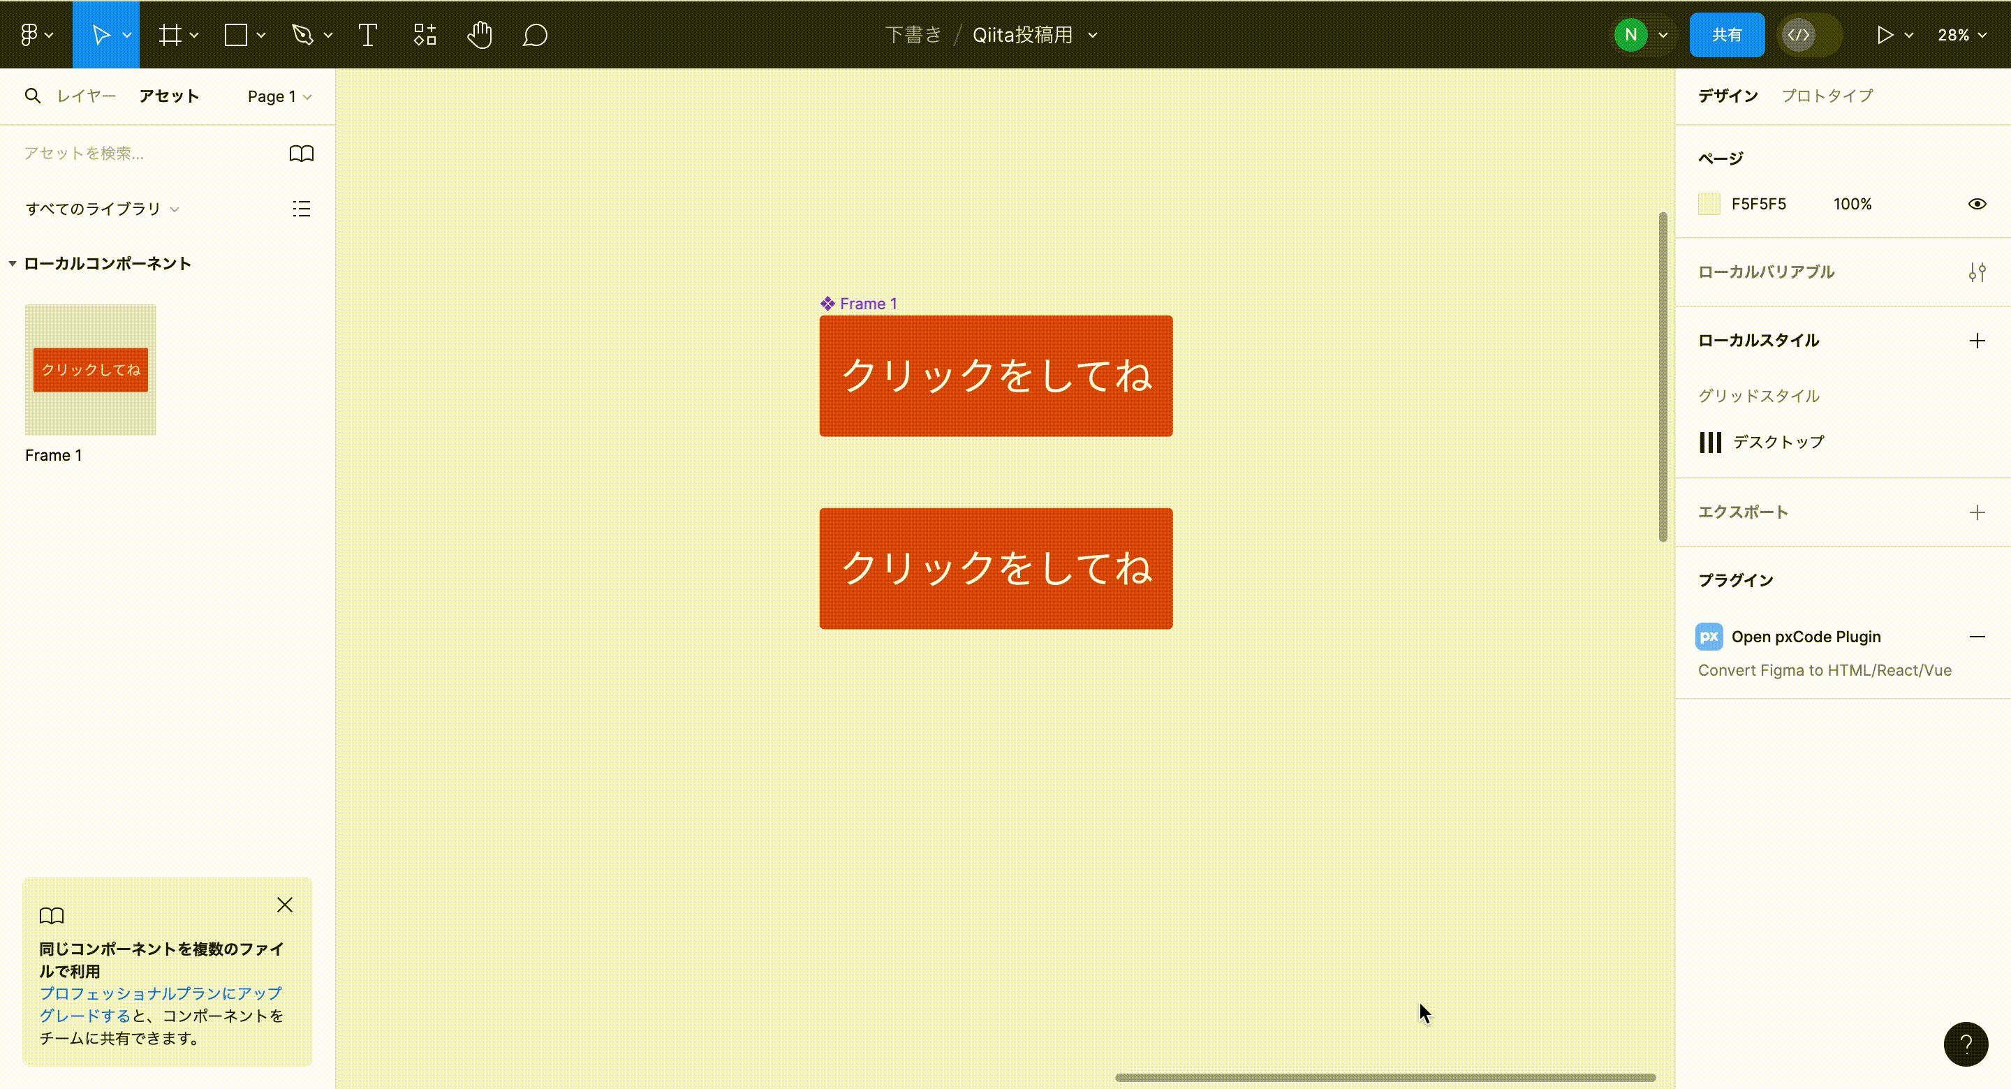Click the 共有 share button
2011x1089 pixels.
1727,34
